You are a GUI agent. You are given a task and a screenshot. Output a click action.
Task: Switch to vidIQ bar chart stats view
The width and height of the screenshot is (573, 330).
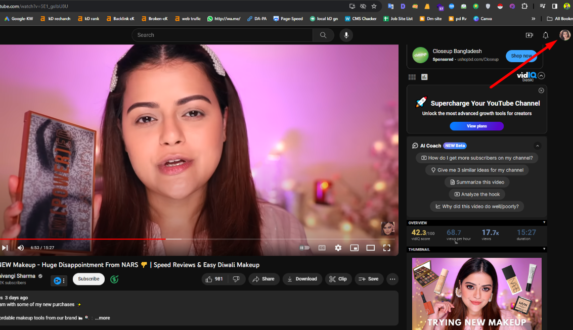[424, 77]
